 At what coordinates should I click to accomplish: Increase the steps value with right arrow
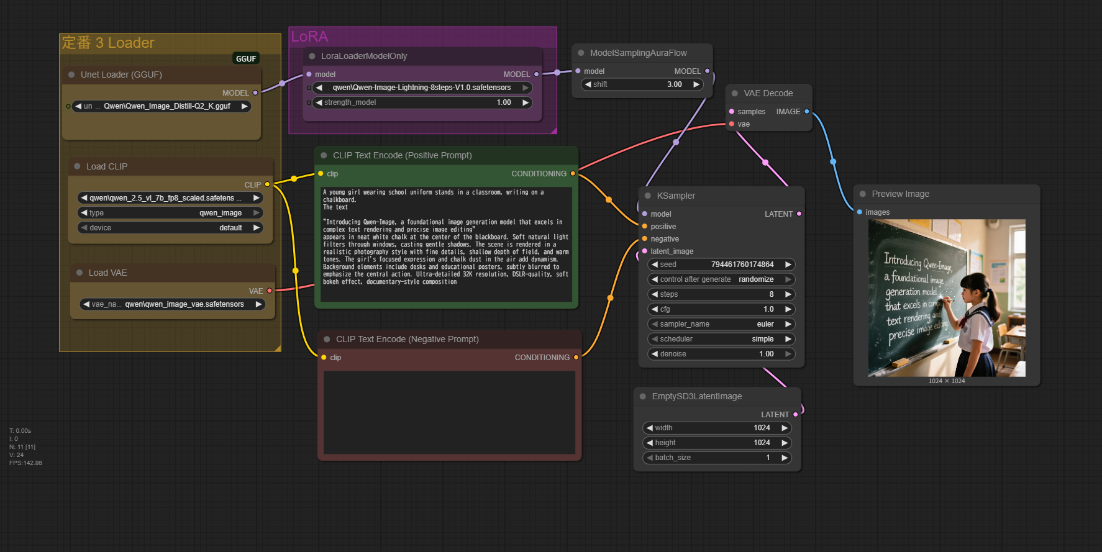[788, 294]
